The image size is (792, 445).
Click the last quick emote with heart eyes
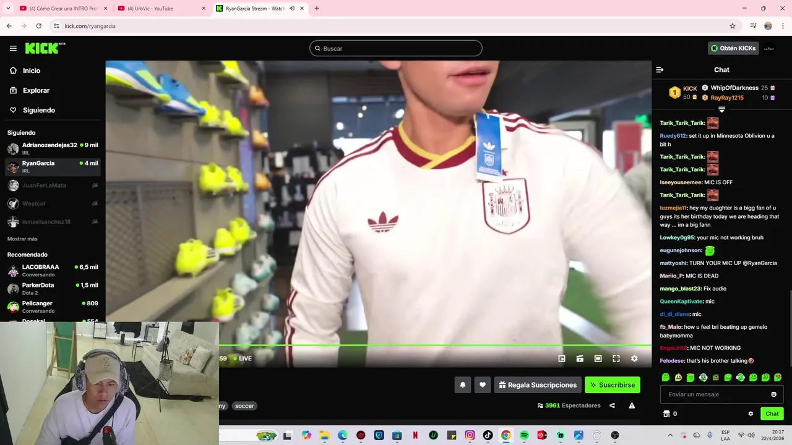(x=778, y=377)
